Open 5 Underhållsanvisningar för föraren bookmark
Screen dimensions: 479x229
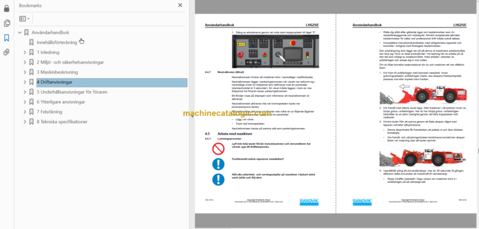(72, 92)
